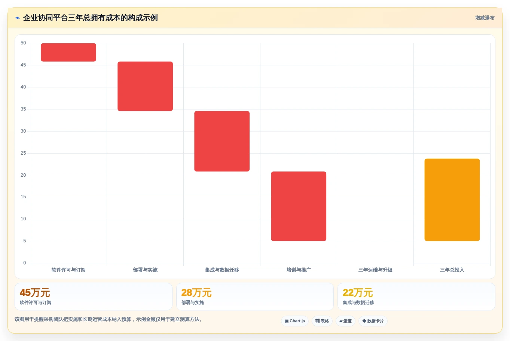Click the x-axis label 培训与推广
This screenshot has width=510, height=341.
pyautogui.click(x=299, y=270)
